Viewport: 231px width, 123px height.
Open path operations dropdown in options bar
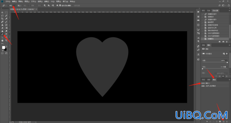tap(45, 6)
